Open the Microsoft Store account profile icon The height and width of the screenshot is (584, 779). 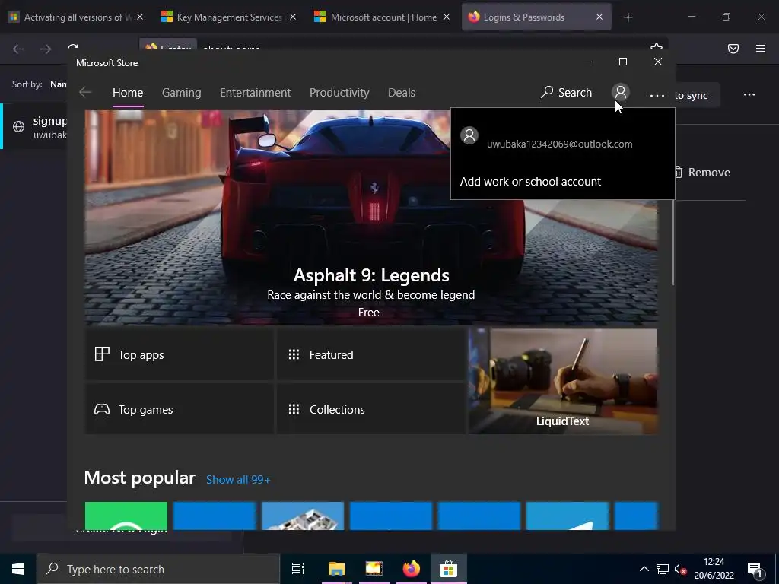[621, 92]
